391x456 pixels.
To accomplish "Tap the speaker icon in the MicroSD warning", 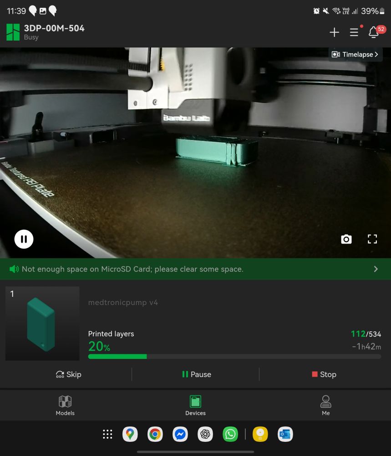I will coord(14,269).
